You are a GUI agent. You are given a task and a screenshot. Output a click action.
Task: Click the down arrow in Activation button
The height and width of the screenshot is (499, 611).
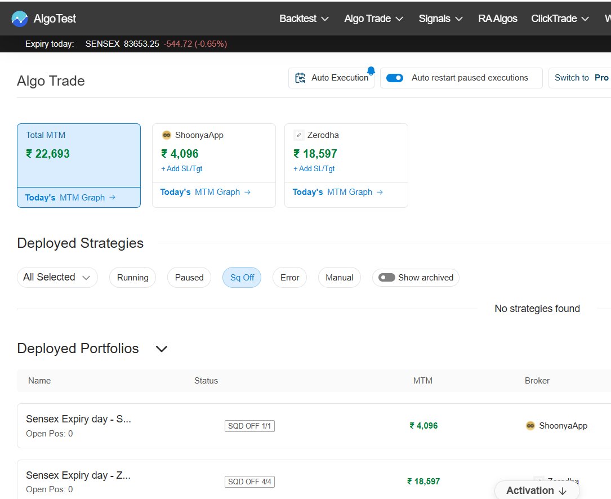563,491
